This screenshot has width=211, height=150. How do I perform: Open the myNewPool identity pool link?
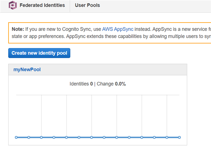tap(27, 70)
